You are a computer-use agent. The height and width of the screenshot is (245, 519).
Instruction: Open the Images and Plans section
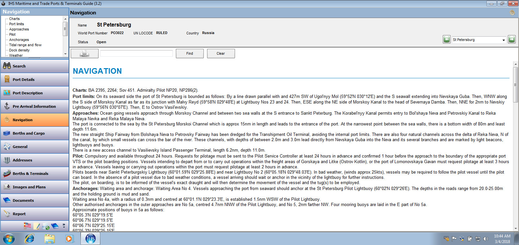(29, 187)
